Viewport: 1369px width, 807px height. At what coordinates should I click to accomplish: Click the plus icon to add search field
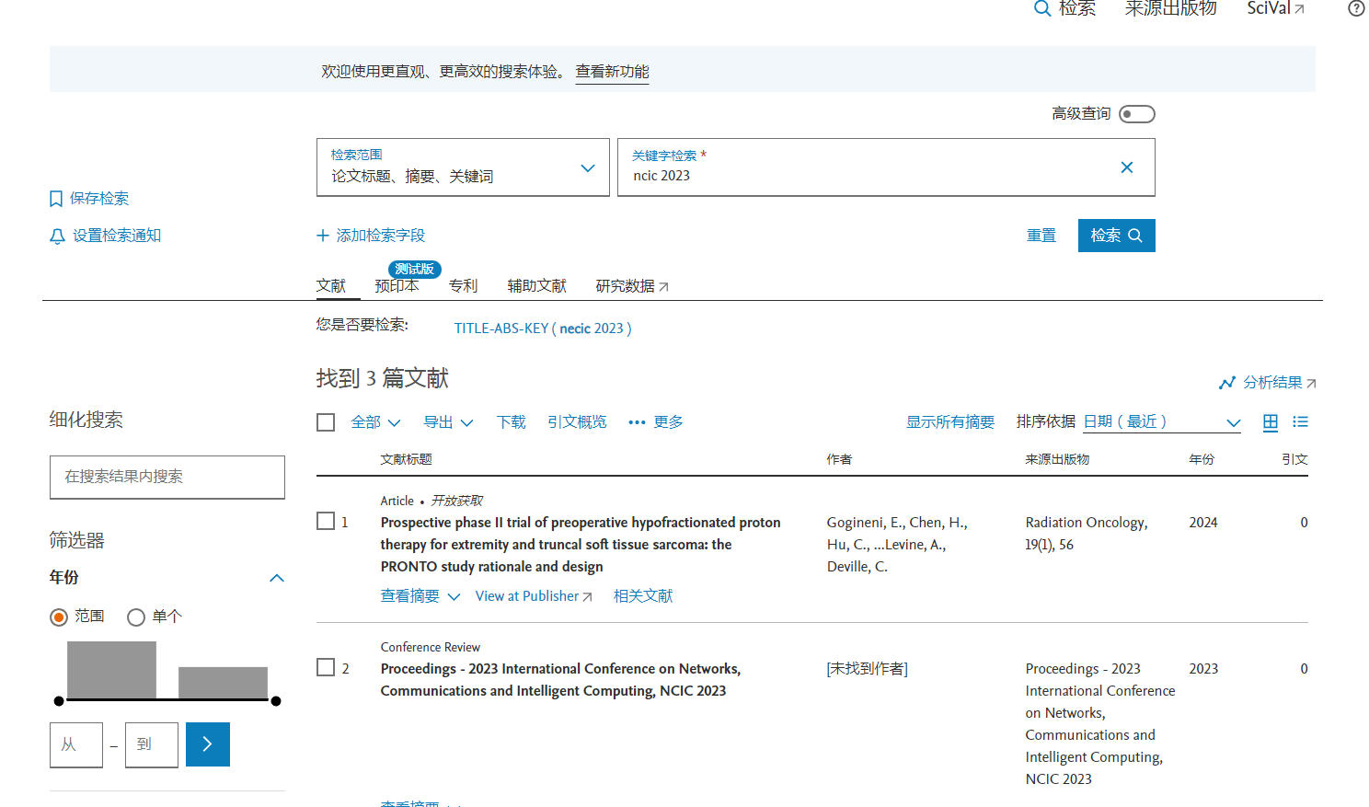pos(323,236)
